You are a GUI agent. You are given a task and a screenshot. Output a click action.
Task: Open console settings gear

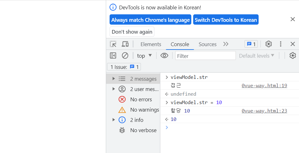point(293,55)
